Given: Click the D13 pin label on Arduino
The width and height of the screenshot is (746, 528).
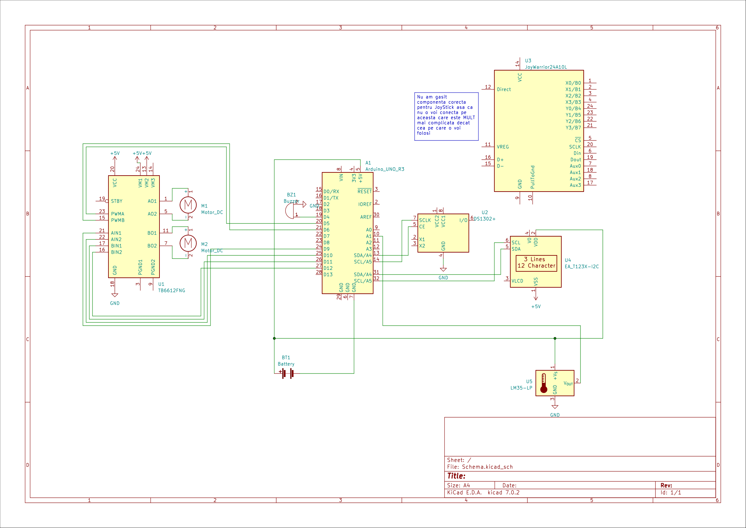Looking at the screenshot, I should click(328, 275).
